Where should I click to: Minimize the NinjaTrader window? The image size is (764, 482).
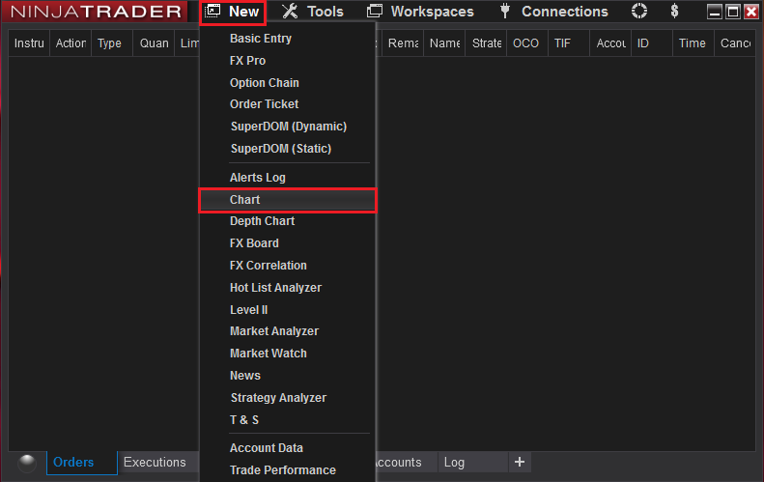click(715, 12)
